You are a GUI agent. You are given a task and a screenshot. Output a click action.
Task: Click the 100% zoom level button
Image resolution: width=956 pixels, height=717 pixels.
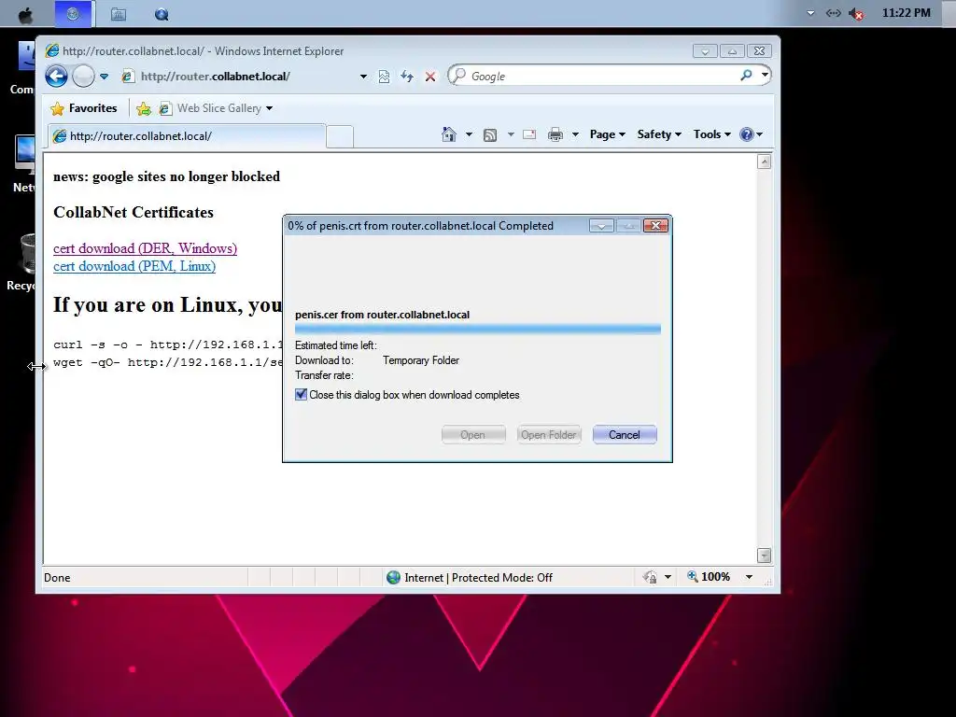pyautogui.click(x=709, y=577)
